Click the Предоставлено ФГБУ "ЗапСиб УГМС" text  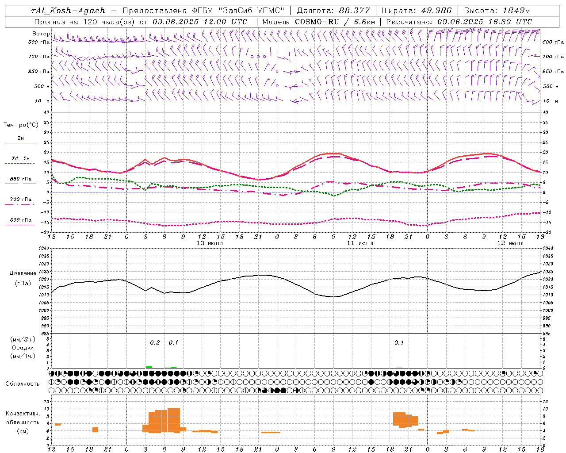(x=204, y=11)
